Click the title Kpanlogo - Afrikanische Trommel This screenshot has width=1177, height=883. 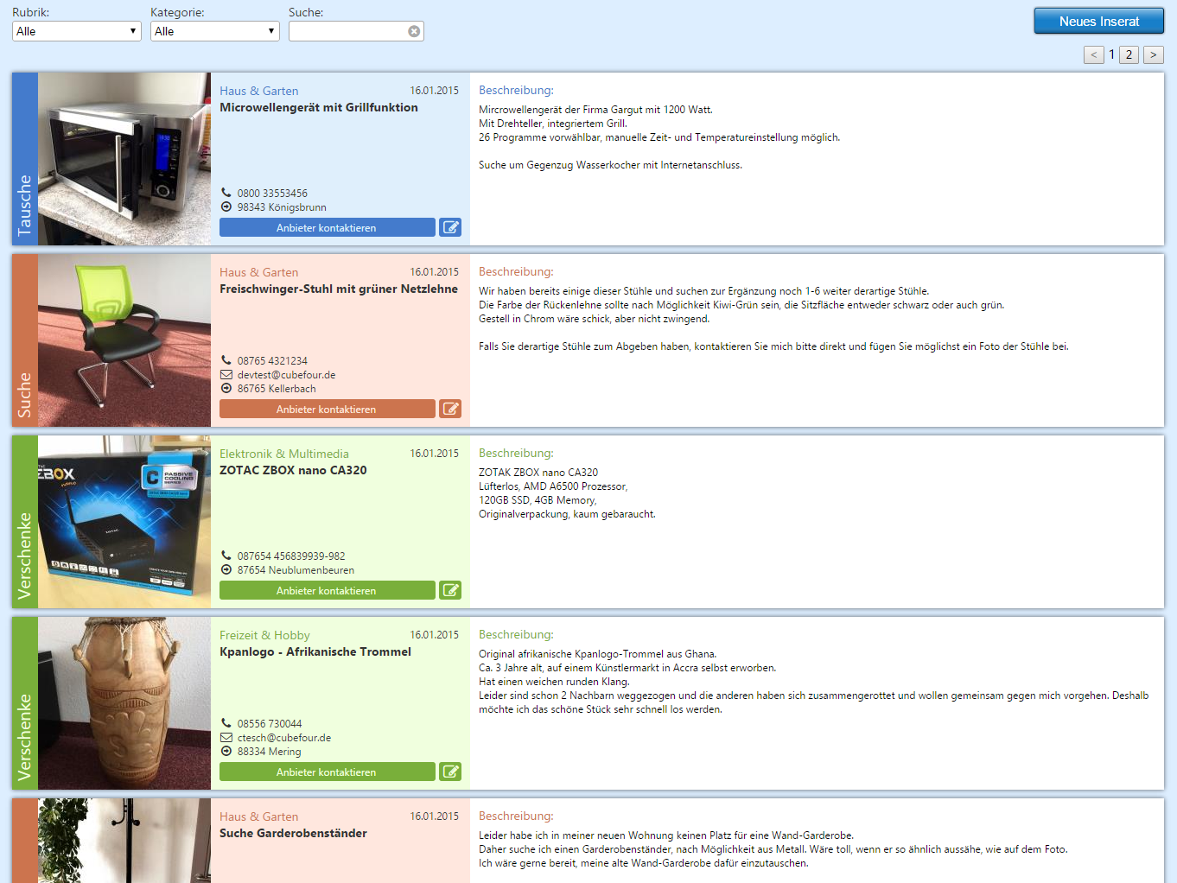coord(315,651)
